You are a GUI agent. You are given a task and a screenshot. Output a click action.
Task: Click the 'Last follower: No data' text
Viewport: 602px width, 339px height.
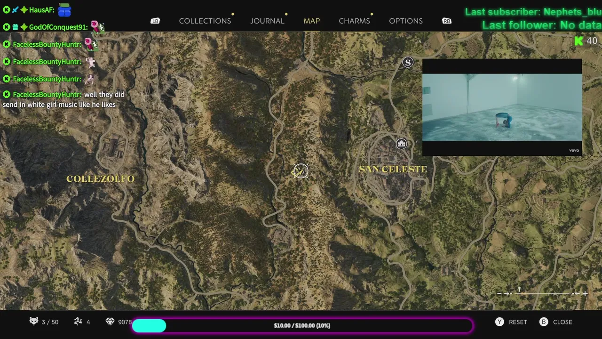coord(542,25)
